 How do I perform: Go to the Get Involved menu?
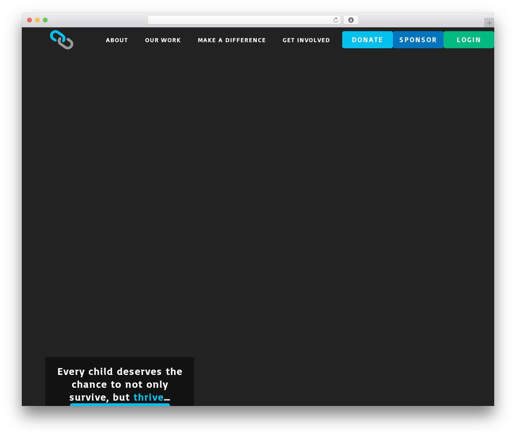(x=306, y=40)
